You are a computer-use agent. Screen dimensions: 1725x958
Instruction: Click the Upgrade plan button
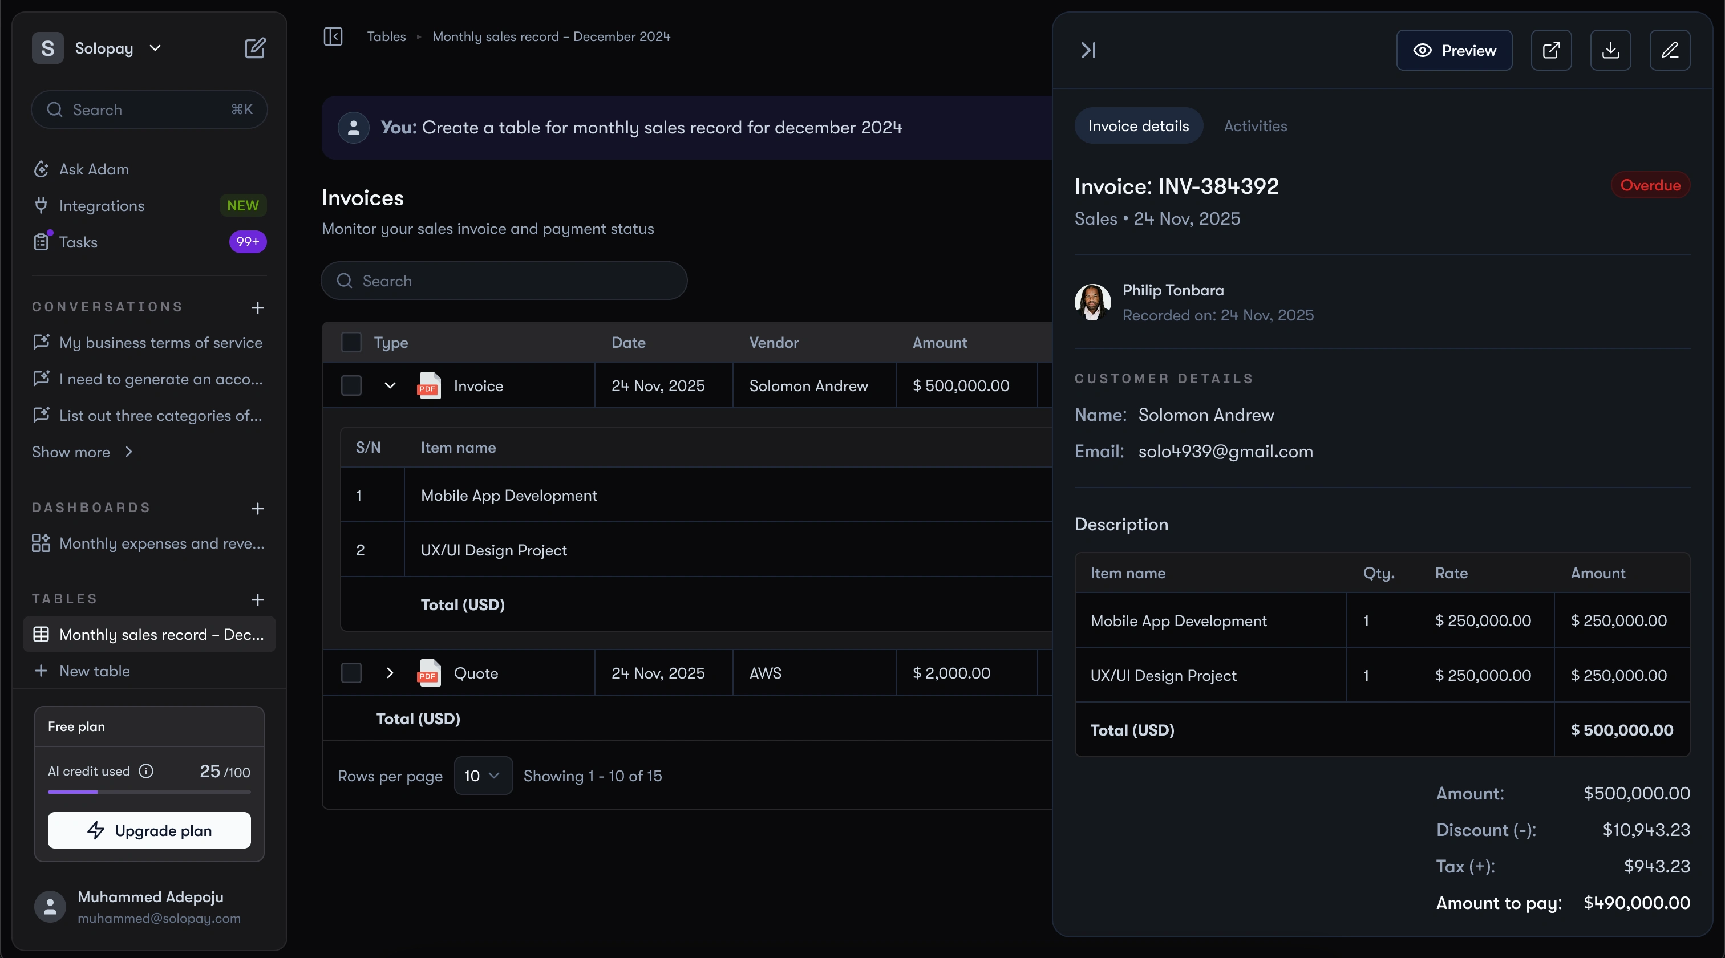pyautogui.click(x=149, y=830)
